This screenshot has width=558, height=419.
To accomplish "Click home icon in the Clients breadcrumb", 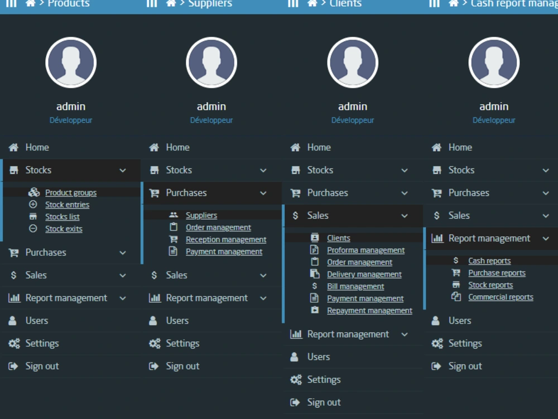I will click(x=312, y=3).
